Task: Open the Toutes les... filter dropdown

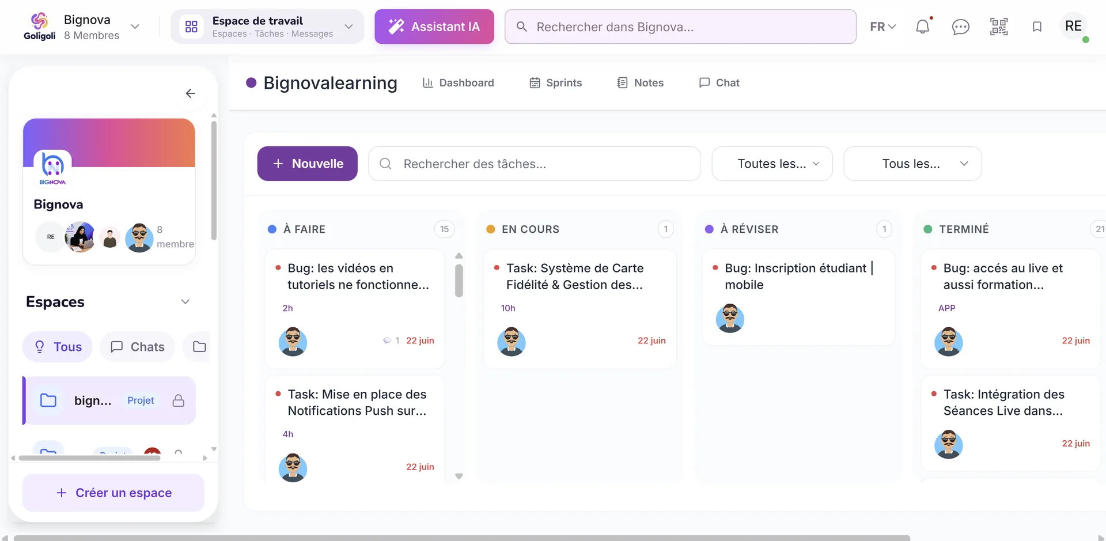Action: coord(772,164)
